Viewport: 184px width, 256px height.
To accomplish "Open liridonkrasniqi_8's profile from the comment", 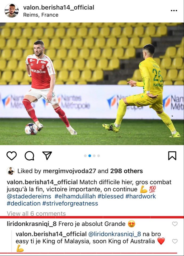I will 32,224.
